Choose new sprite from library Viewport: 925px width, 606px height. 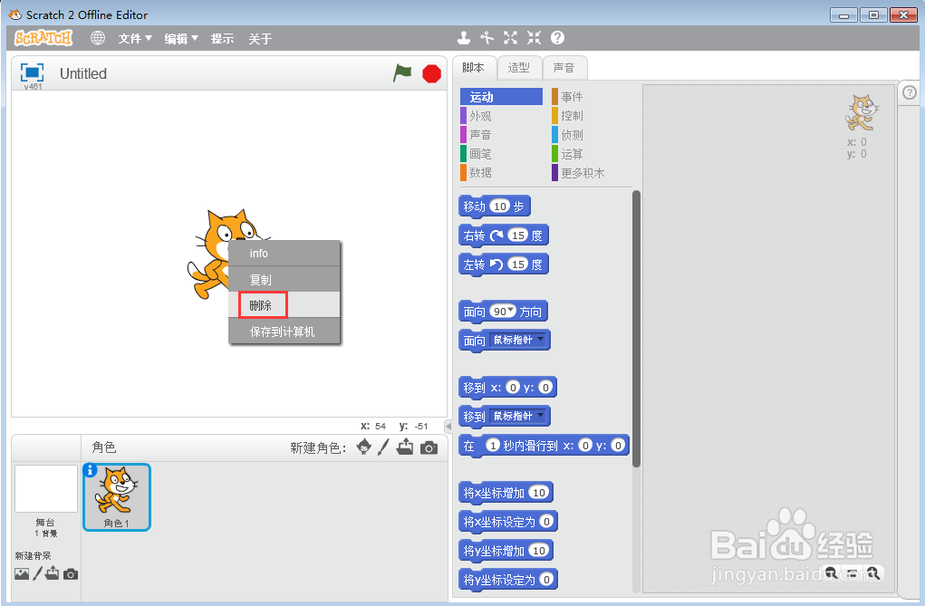(x=364, y=447)
